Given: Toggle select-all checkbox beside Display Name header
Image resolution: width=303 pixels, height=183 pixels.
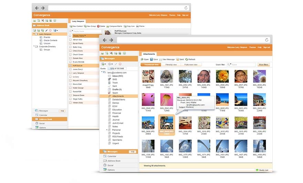Looking at the screenshot, I should [70, 36].
